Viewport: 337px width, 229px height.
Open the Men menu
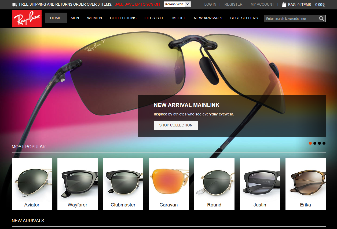click(x=75, y=18)
